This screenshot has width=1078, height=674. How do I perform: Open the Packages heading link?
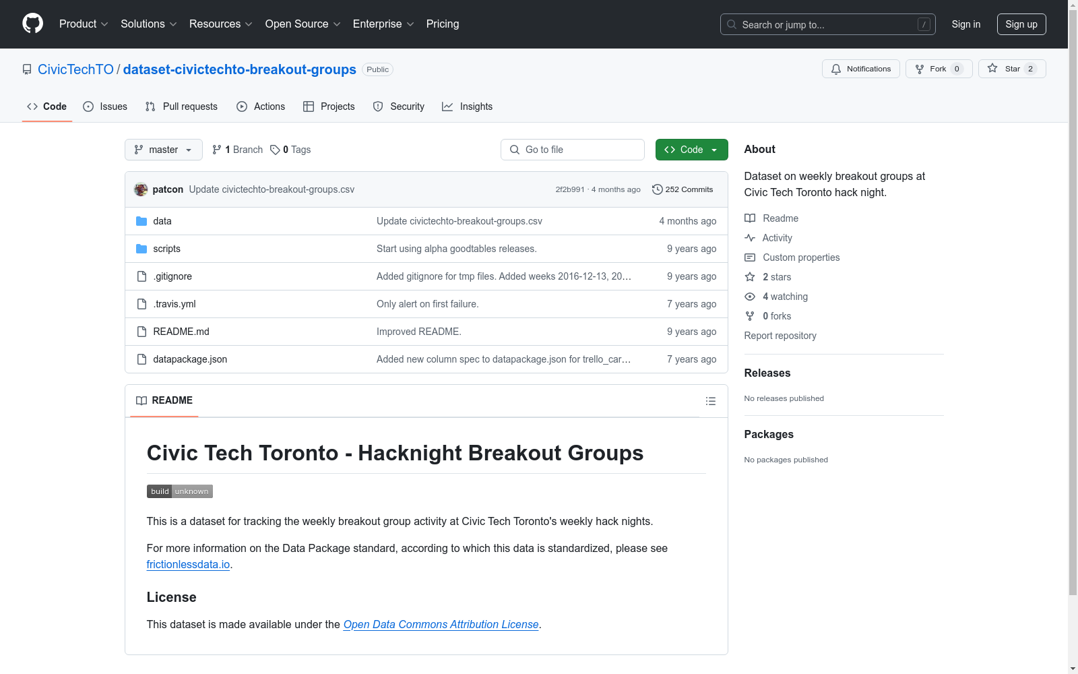[x=769, y=435]
